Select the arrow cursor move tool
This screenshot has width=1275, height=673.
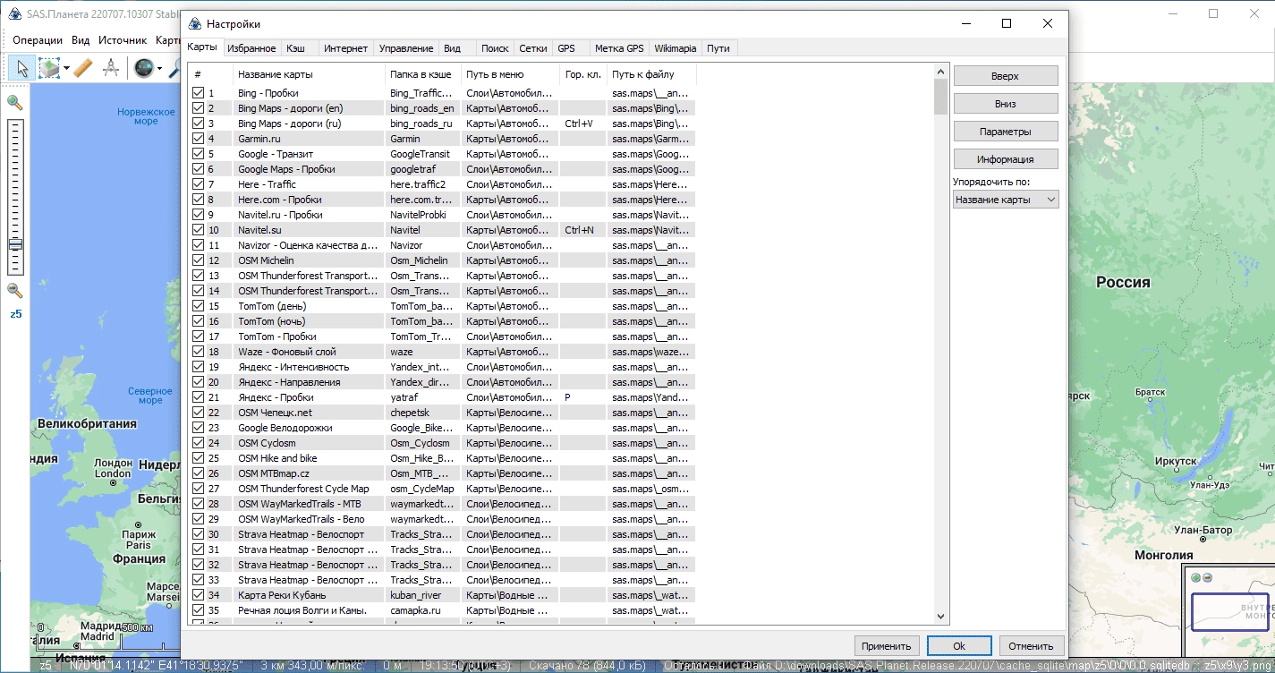(x=22, y=68)
